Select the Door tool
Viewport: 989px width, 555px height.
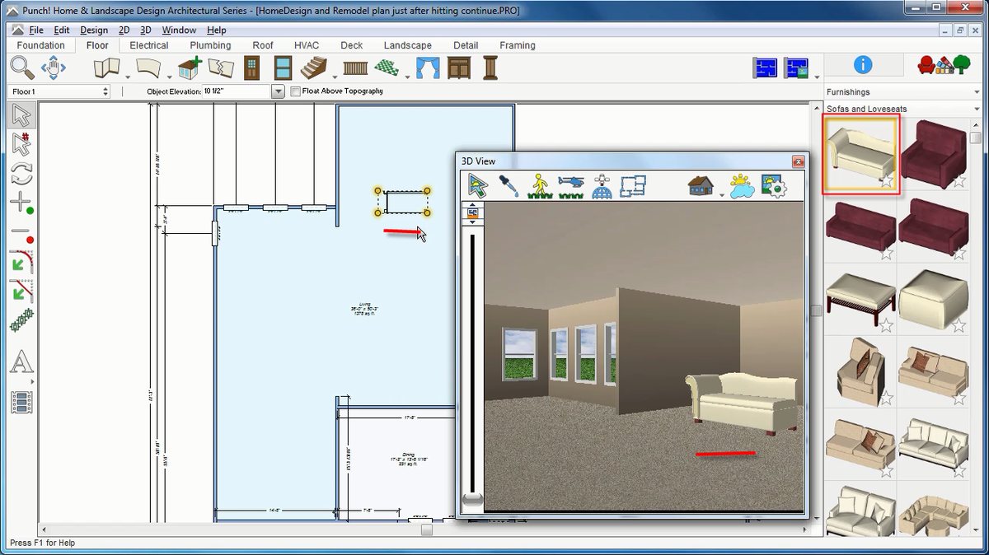point(252,68)
